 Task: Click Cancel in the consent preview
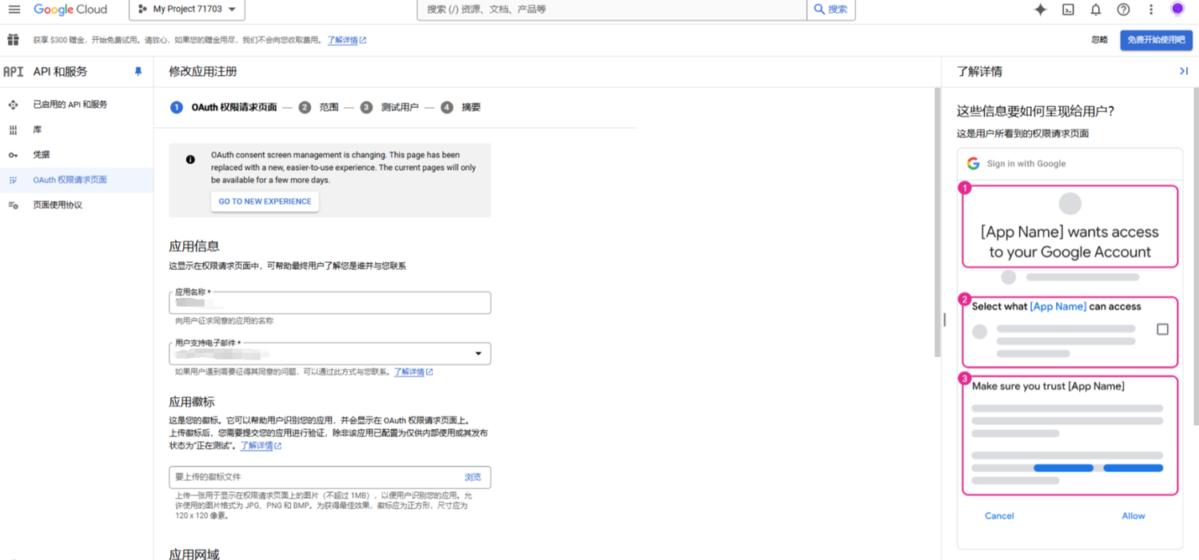[999, 516]
